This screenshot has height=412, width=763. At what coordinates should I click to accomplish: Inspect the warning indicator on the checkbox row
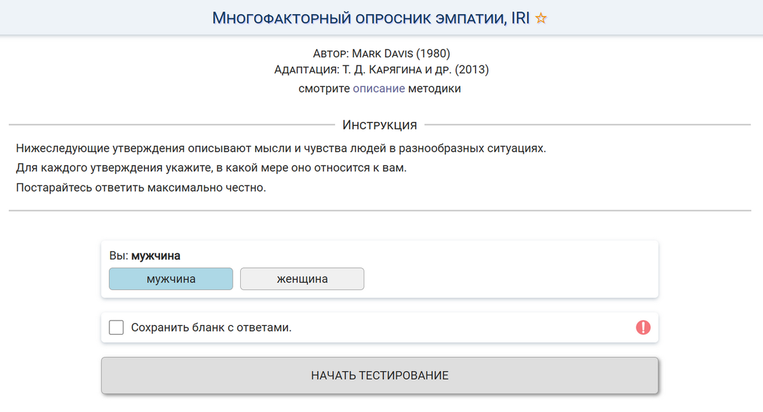pos(643,327)
